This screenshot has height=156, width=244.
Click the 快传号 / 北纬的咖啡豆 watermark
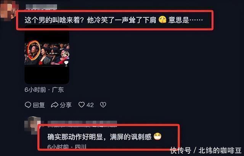206,150
